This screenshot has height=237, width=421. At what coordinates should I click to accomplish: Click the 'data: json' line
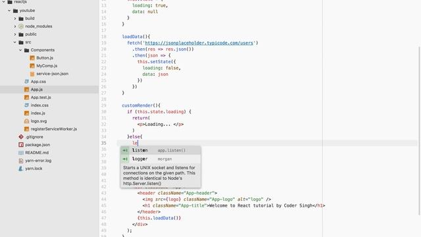[x=155, y=74]
